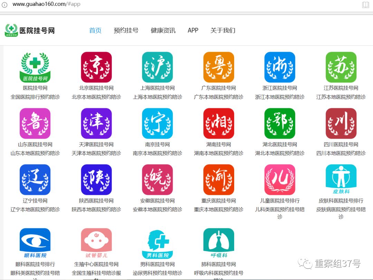This screenshot has width=373, height=280.
Task: Open the dark red 川 Sichuan app icon
Action: pyautogui.click(x=341, y=123)
